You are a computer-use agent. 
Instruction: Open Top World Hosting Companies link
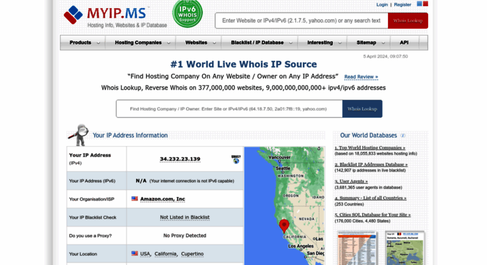point(370,148)
